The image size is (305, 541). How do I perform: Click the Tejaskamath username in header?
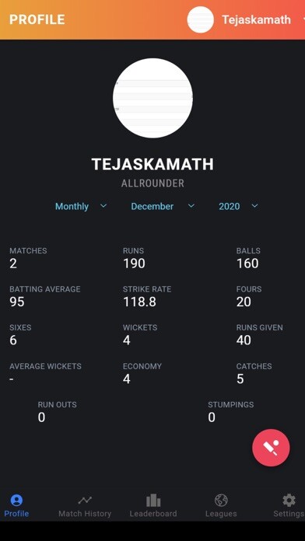tap(256, 19)
